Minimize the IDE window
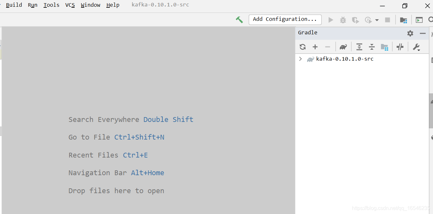 [x=382, y=6]
